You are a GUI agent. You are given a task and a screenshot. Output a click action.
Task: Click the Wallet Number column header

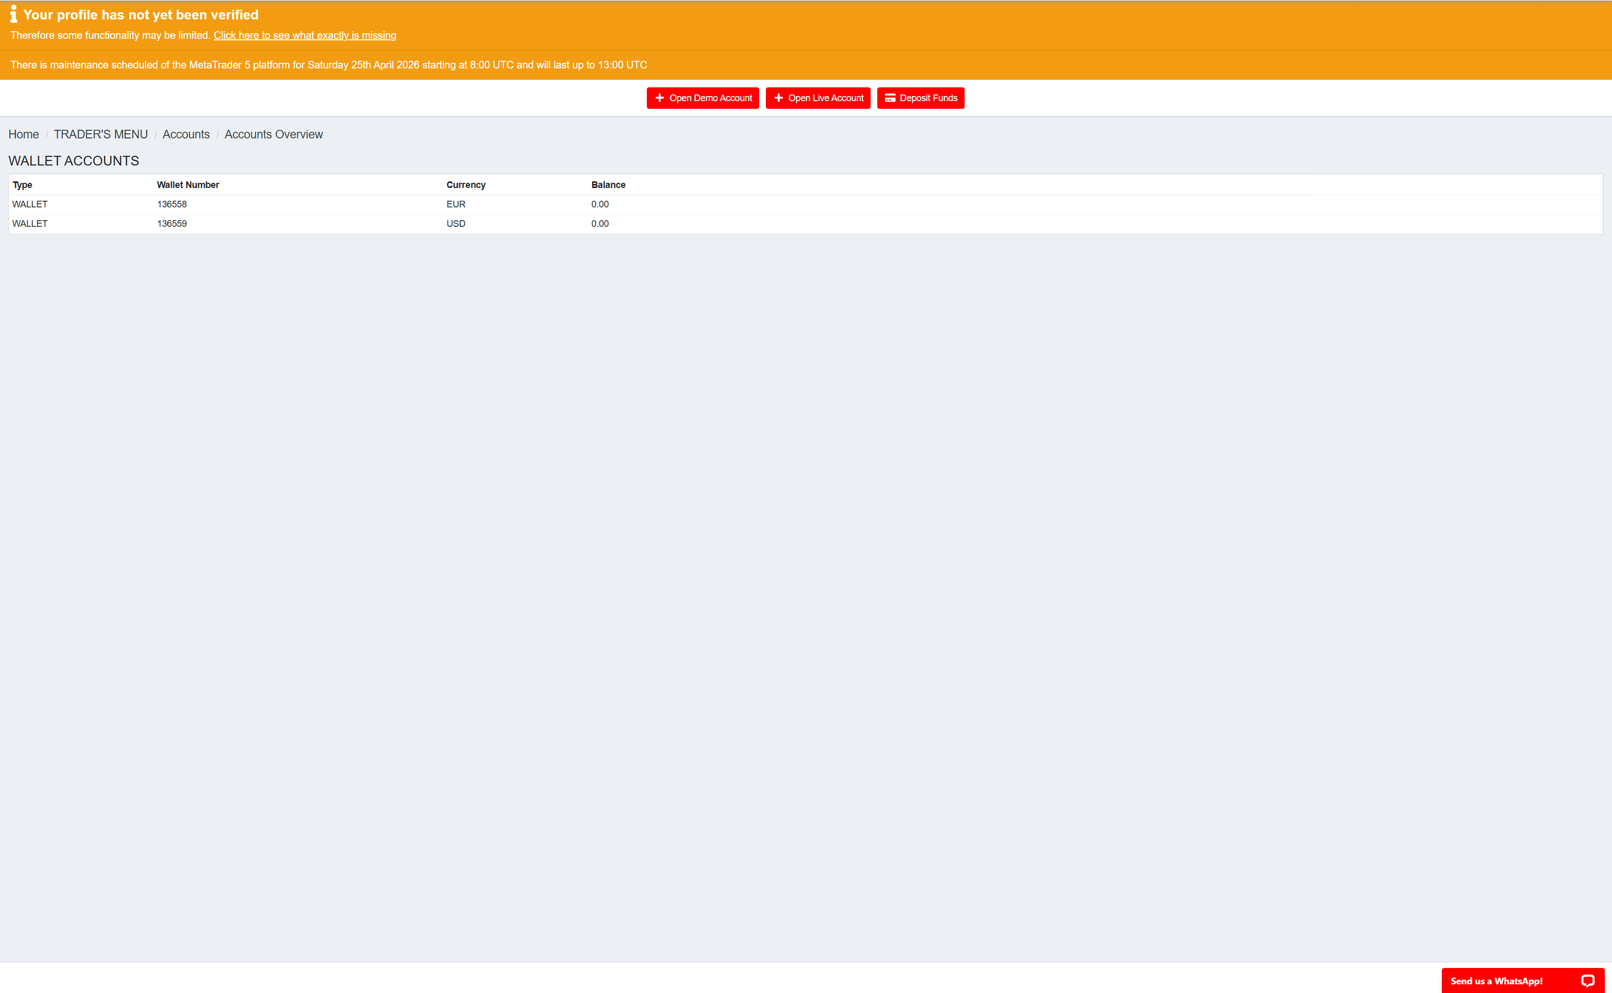click(x=188, y=185)
